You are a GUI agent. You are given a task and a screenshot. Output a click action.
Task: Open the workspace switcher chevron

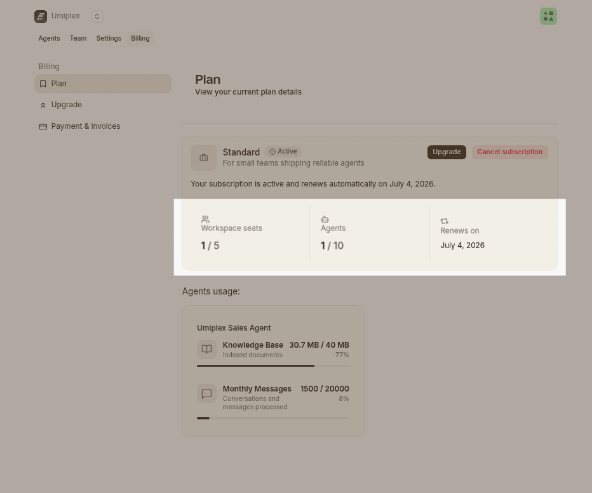point(97,16)
